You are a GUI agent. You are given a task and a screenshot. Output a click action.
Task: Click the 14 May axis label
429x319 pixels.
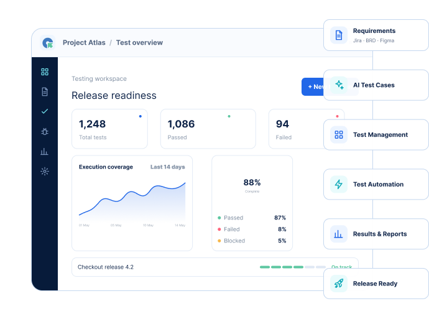point(180,225)
